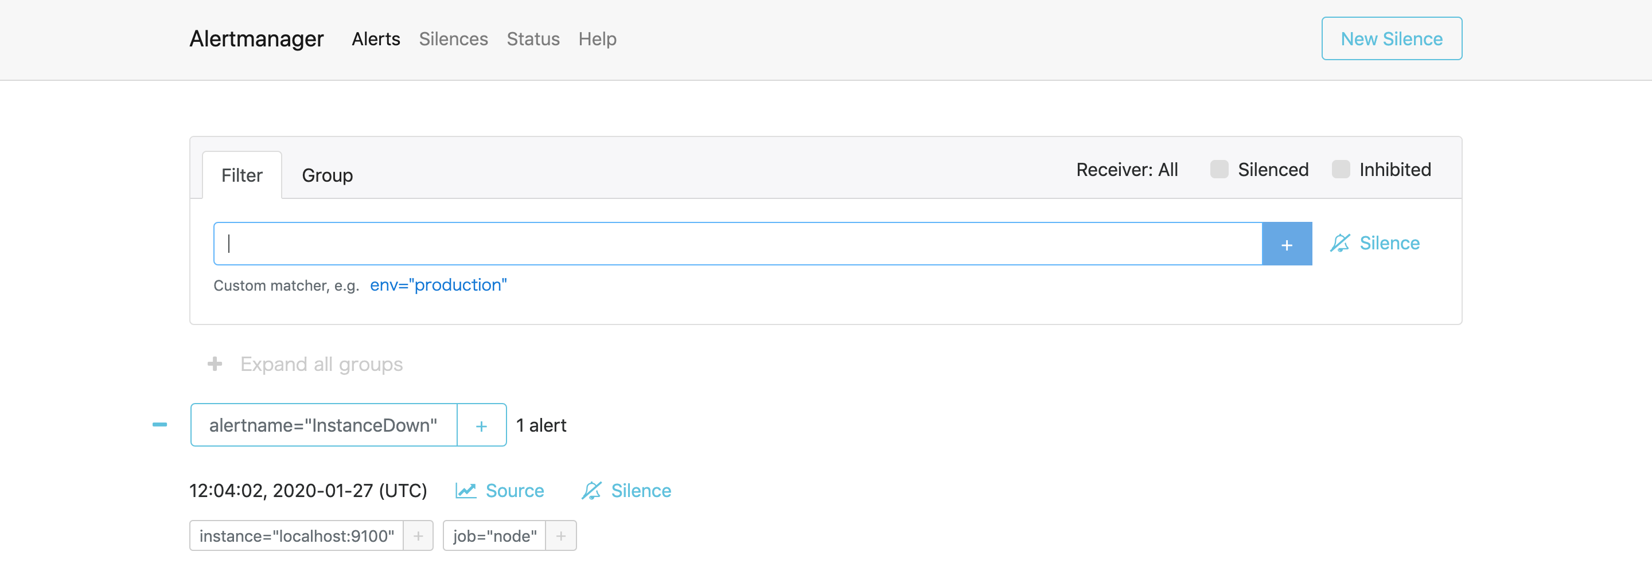Enable the Silenced checkbox
The width and height of the screenshot is (1652, 571).
point(1219,170)
